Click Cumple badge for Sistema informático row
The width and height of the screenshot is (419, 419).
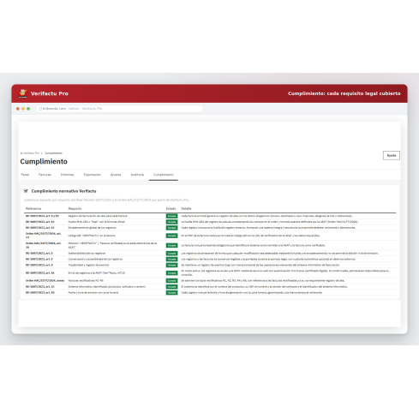(171, 287)
